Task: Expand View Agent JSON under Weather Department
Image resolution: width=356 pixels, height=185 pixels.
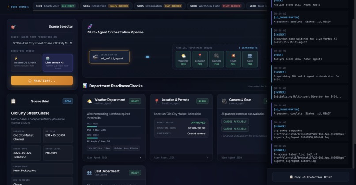Action: coord(114,158)
